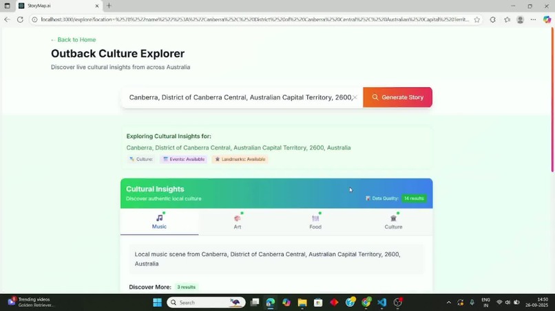Viewport: 555px width, 311px height.
Task: Focus the Canberra location search input
Action: click(240, 97)
